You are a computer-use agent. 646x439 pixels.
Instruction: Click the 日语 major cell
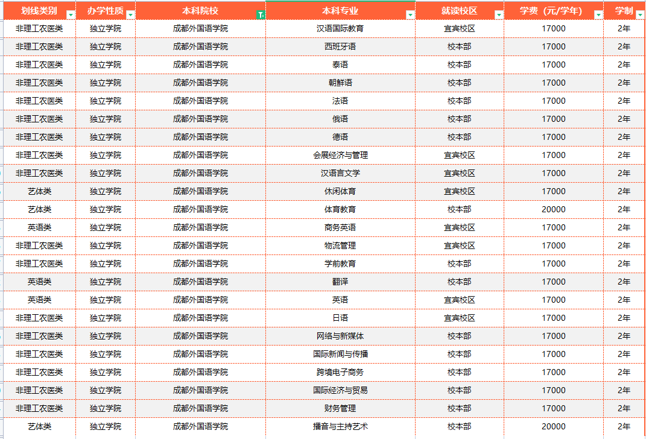pos(340,318)
